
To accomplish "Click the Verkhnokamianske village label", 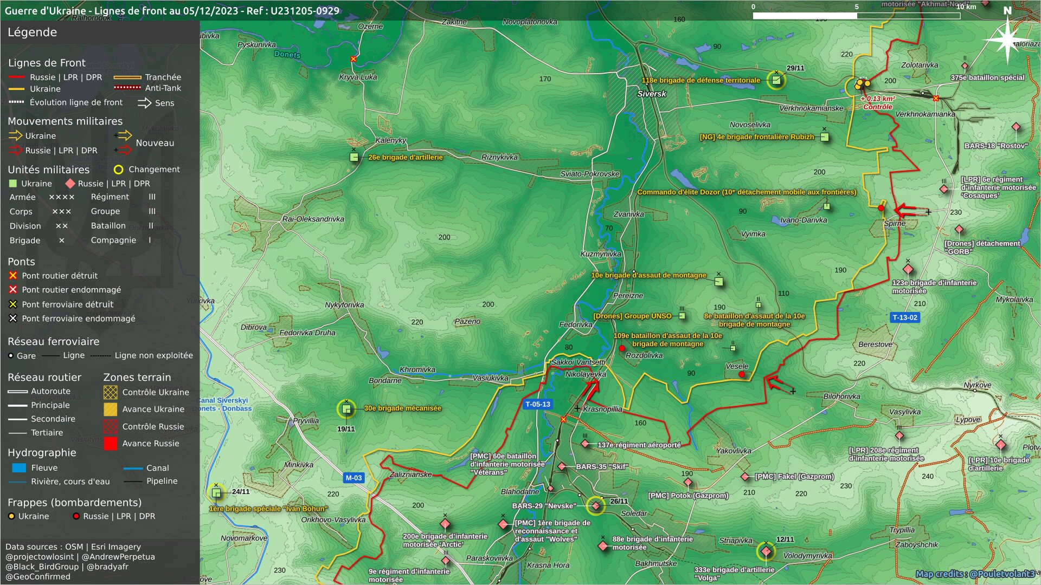I will [x=811, y=108].
